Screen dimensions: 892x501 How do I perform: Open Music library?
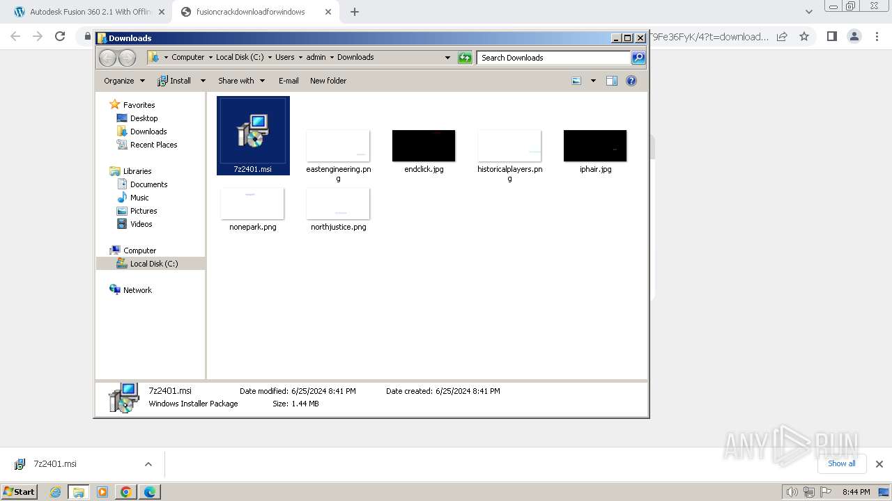(139, 198)
